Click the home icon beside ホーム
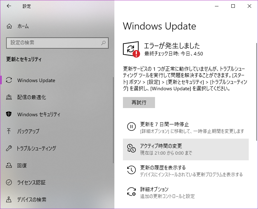 click(9, 26)
